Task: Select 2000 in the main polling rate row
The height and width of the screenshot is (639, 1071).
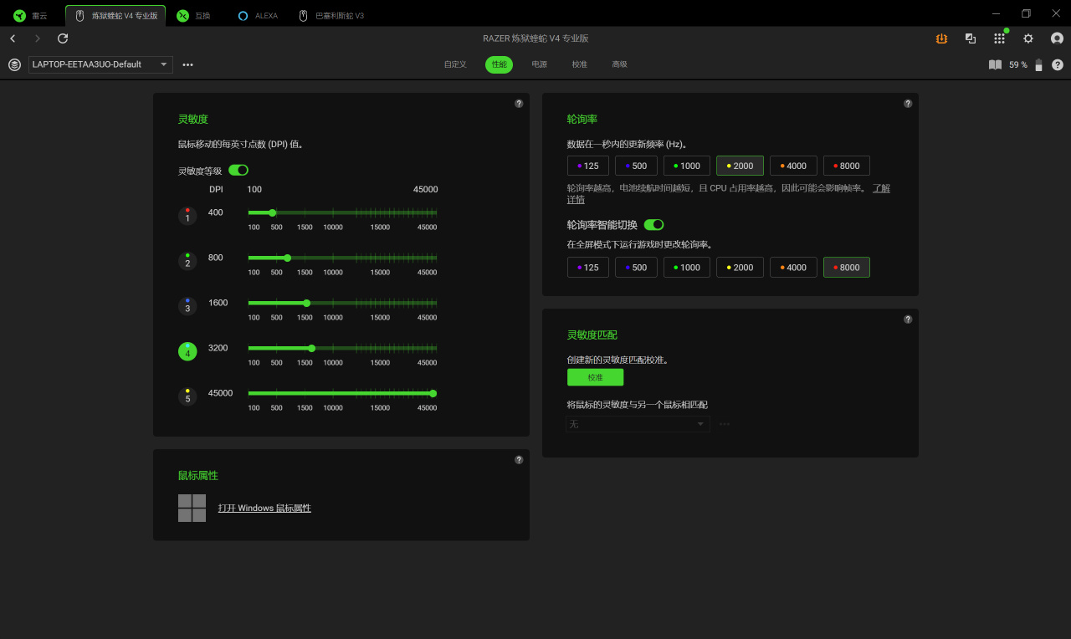Action: (740, 166)
